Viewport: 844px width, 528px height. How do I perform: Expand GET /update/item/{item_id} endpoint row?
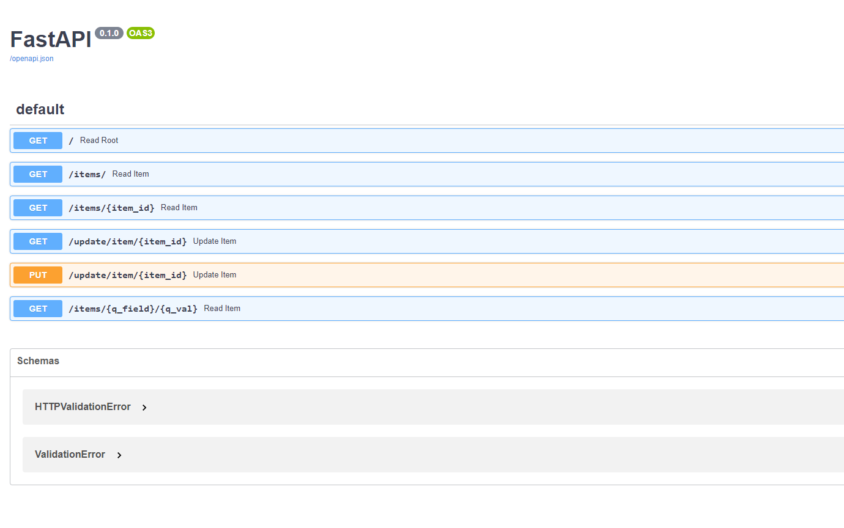(427, 241)
